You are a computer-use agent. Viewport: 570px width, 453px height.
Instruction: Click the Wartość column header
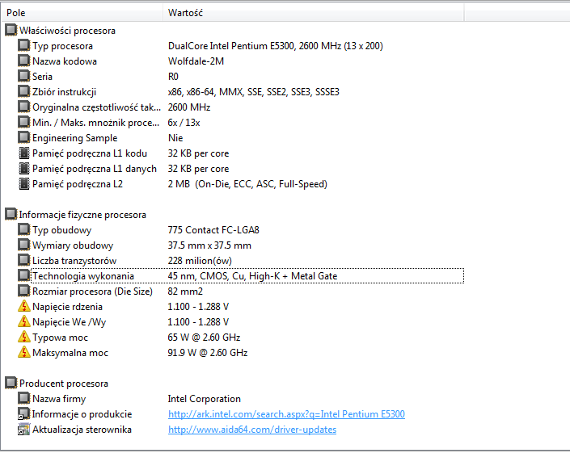point(314,13)
